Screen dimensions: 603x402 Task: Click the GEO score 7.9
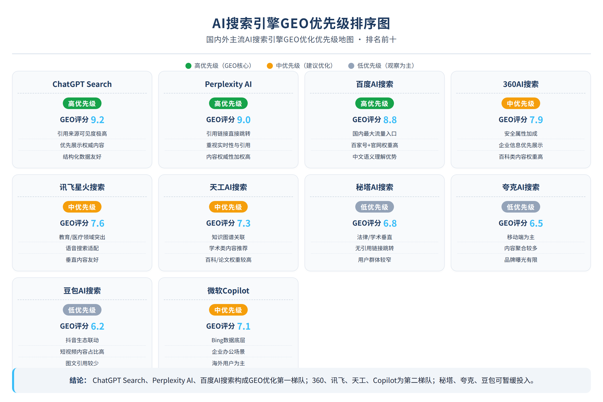536,120
